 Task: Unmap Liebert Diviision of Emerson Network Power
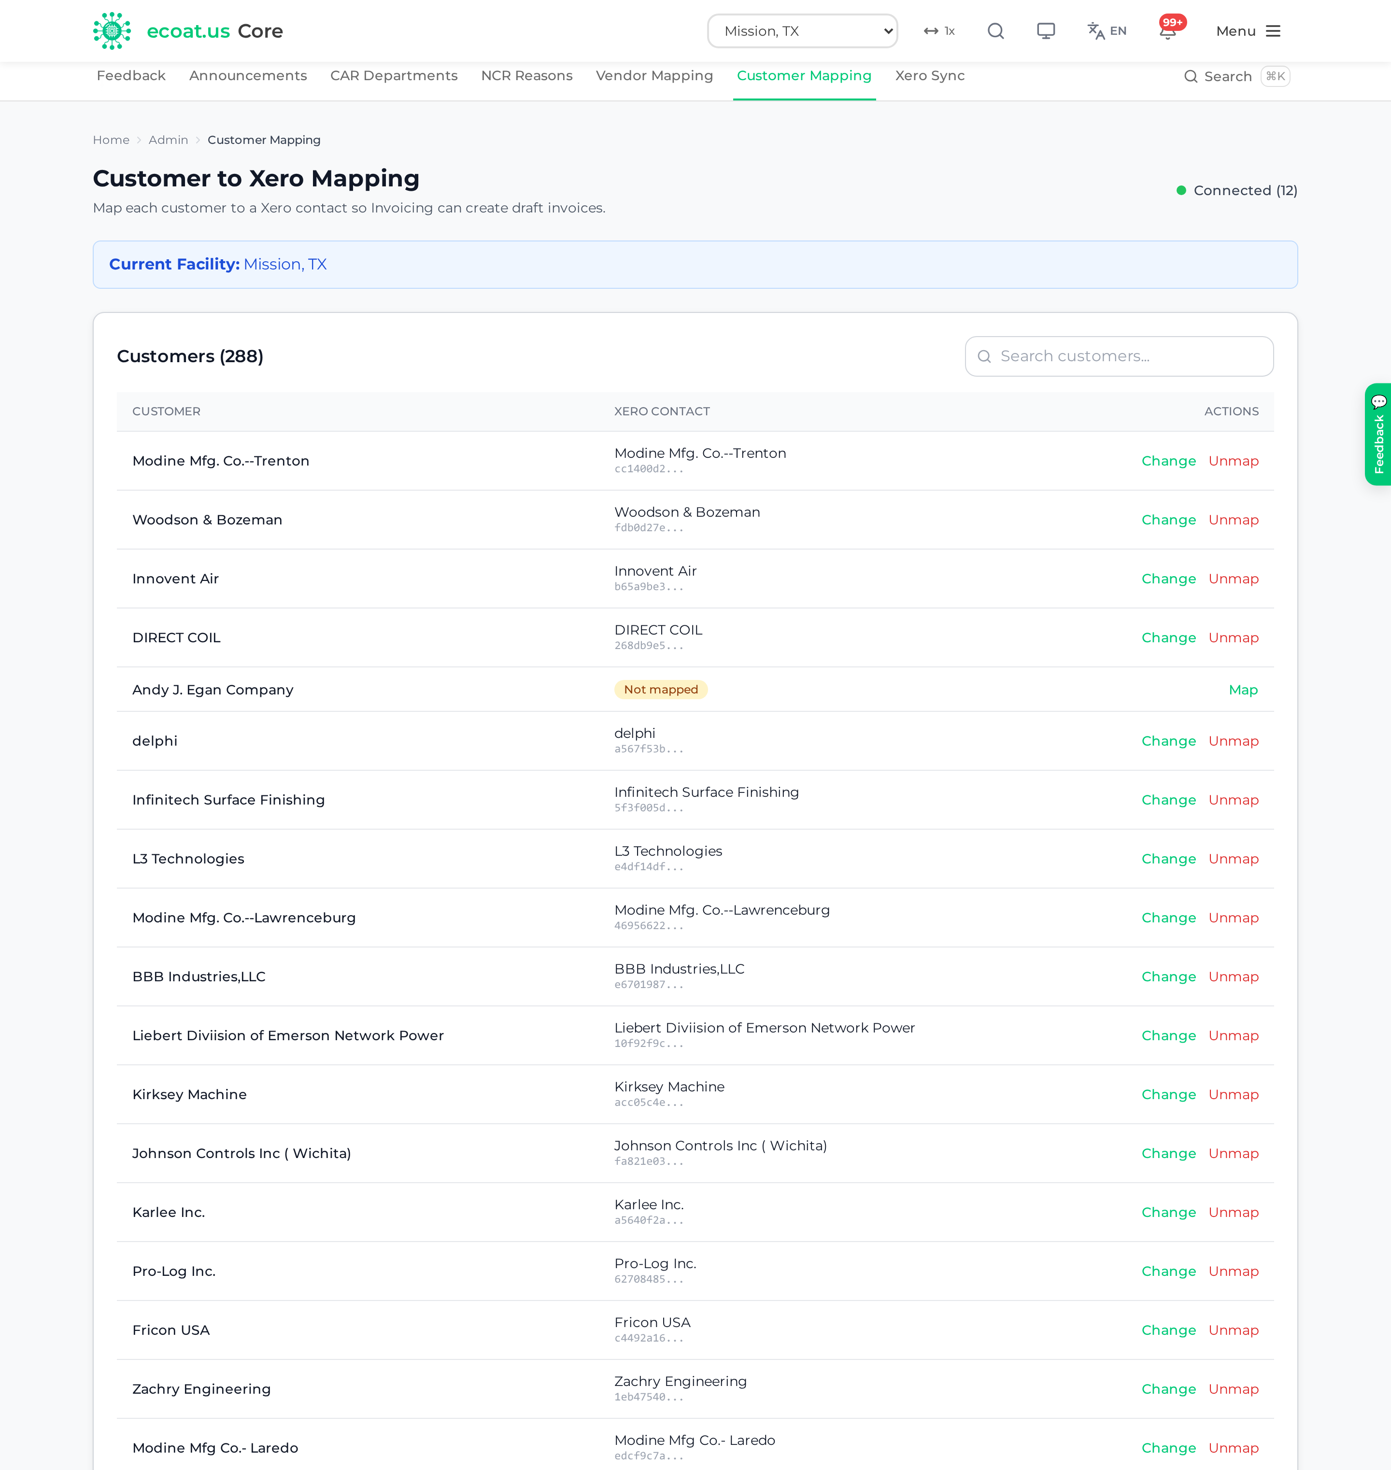coord(1233,1036)
